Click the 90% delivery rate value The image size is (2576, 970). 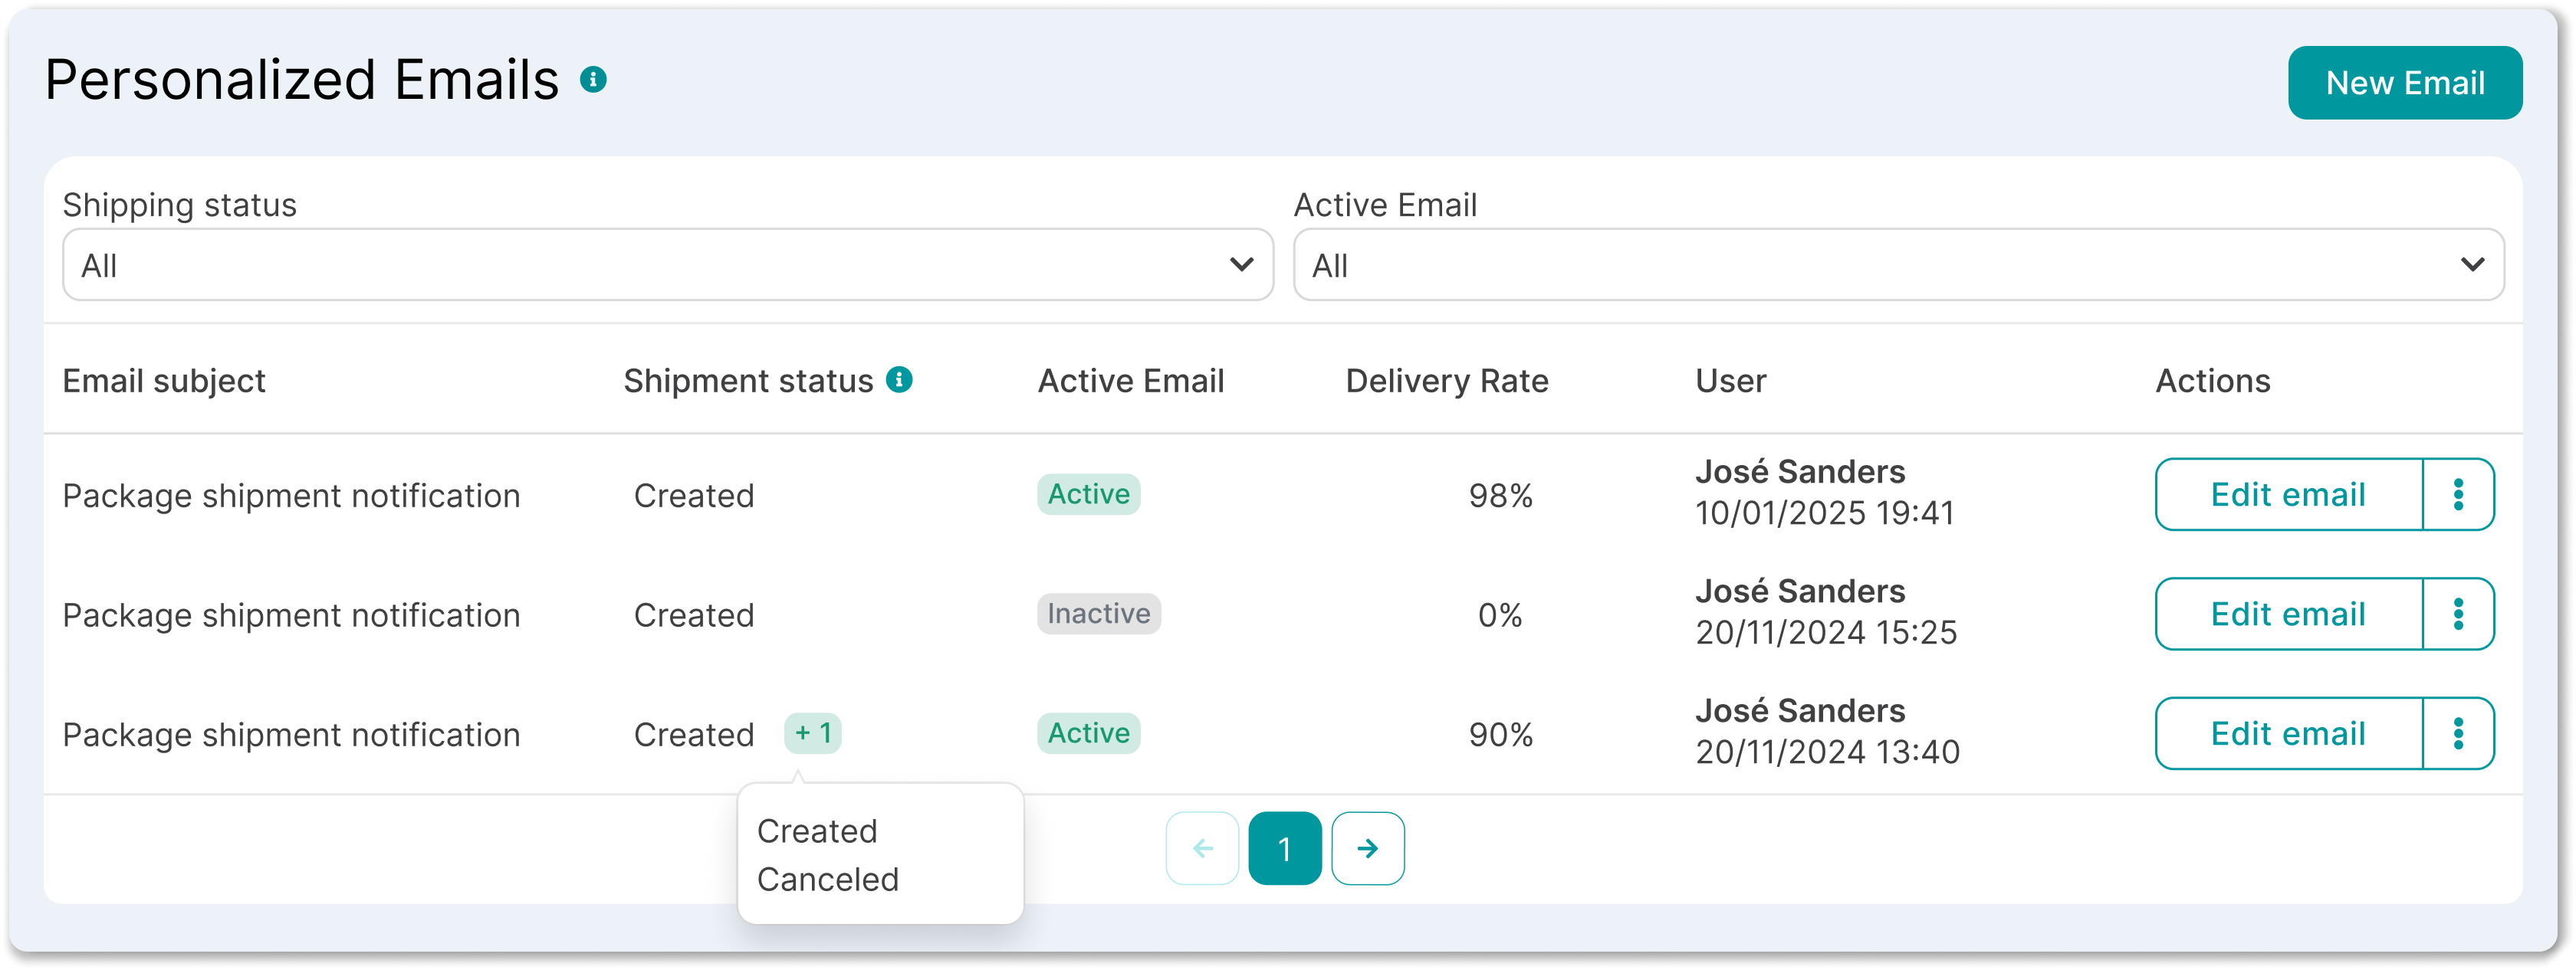tap(1500, 734)
